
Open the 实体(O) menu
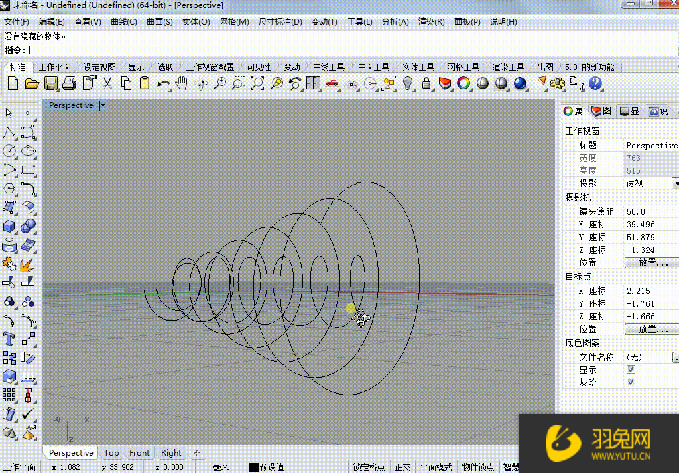pyautogui.click(x=196, y=22)
